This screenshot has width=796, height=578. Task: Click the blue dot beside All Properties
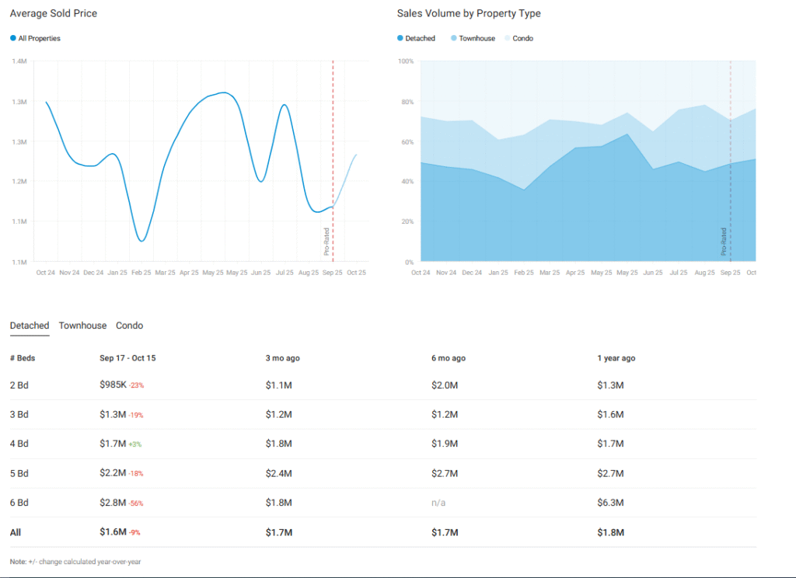(x=13, y=38)
